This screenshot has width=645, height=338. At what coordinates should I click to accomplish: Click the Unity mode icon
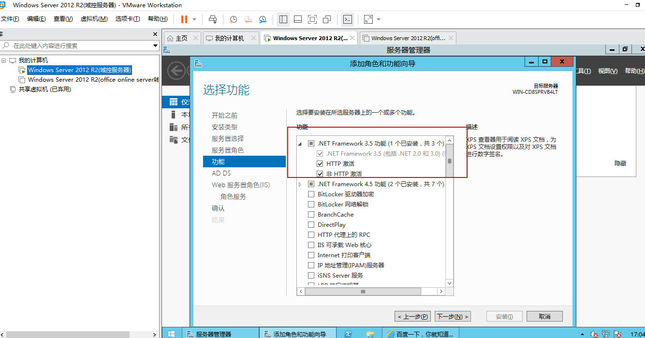coord(327,19)
